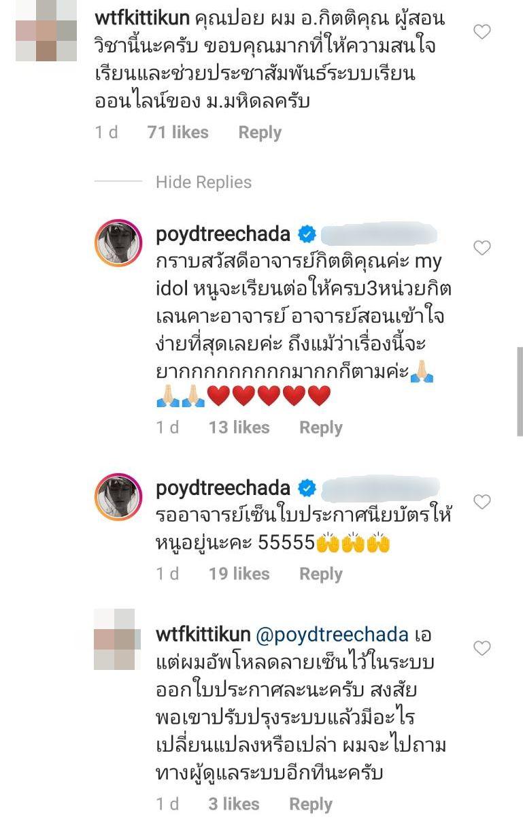Screen dimensions: 523x832
Task: View the 19 likes list
Action: tap(239, 574)
